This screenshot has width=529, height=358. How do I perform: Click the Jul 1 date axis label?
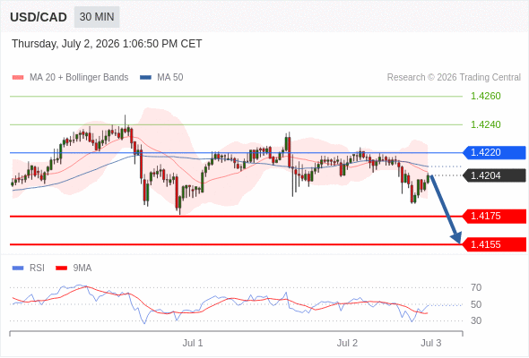pos(193,343)
